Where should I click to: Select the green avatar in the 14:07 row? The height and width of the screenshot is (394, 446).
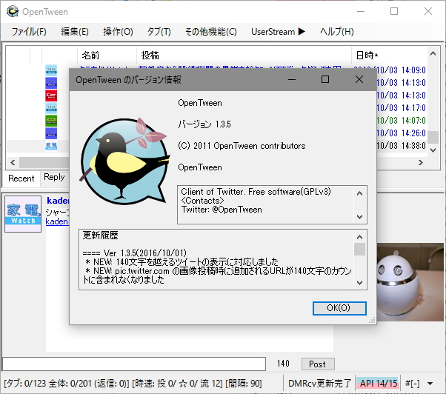(51, 121)
